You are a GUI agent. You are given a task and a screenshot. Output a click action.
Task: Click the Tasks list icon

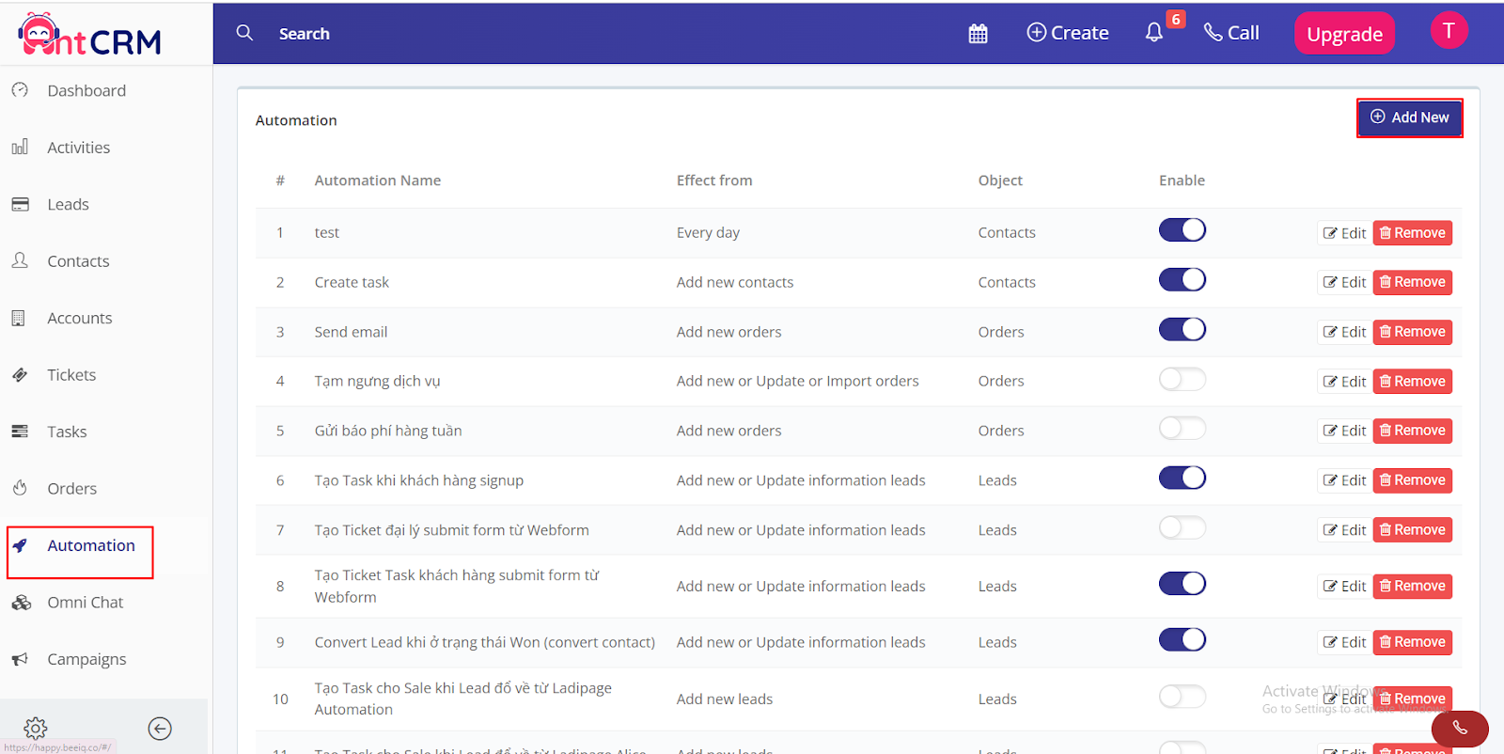20,432
